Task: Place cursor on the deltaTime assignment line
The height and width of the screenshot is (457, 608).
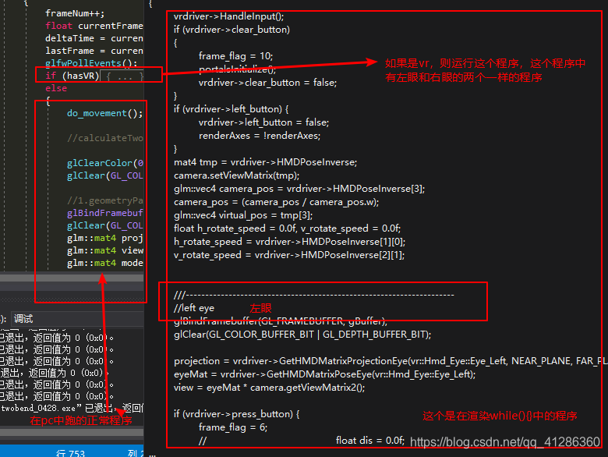Action: [94, 38]
